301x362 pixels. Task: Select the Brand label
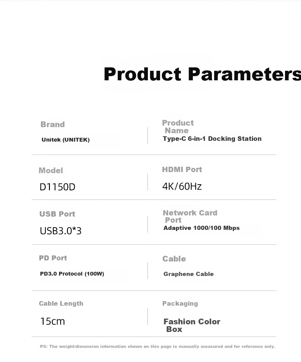coord(53,124)
